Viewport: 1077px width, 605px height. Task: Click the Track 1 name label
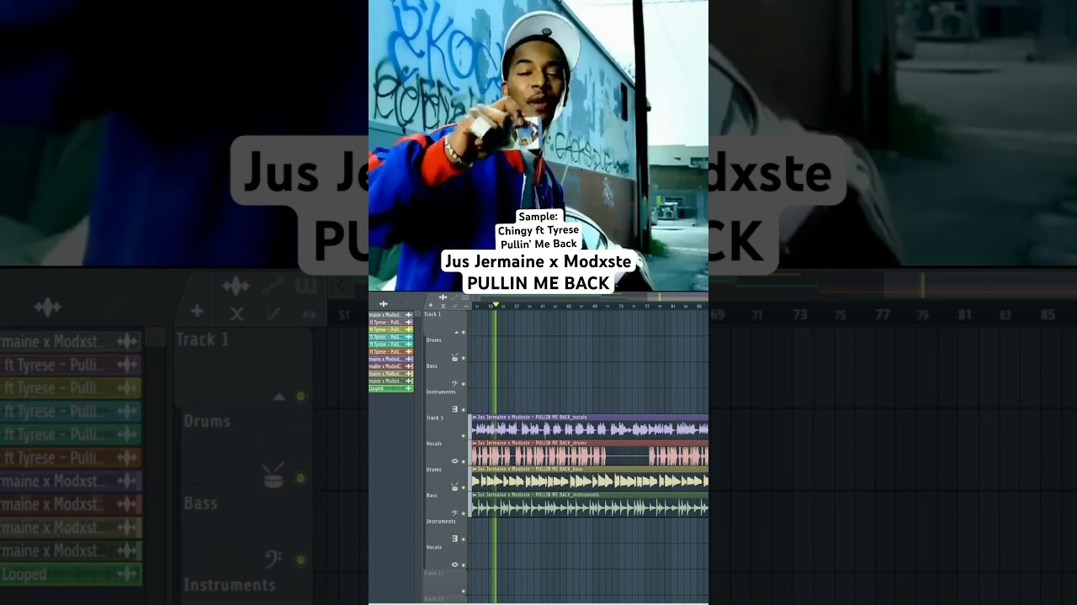[x=432, y=314]
